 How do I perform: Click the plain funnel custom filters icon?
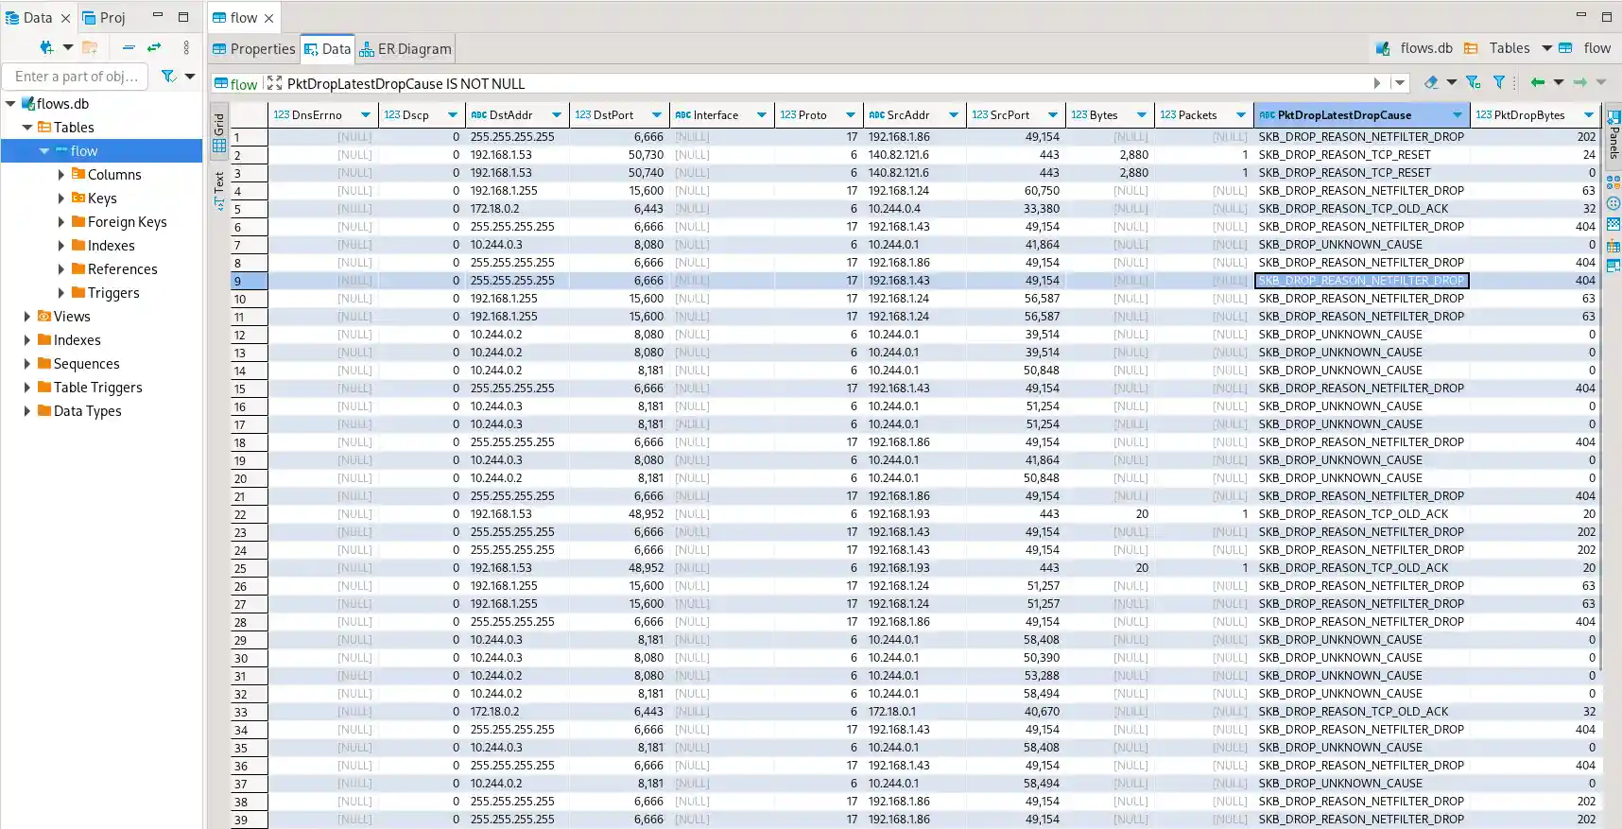1499,83
